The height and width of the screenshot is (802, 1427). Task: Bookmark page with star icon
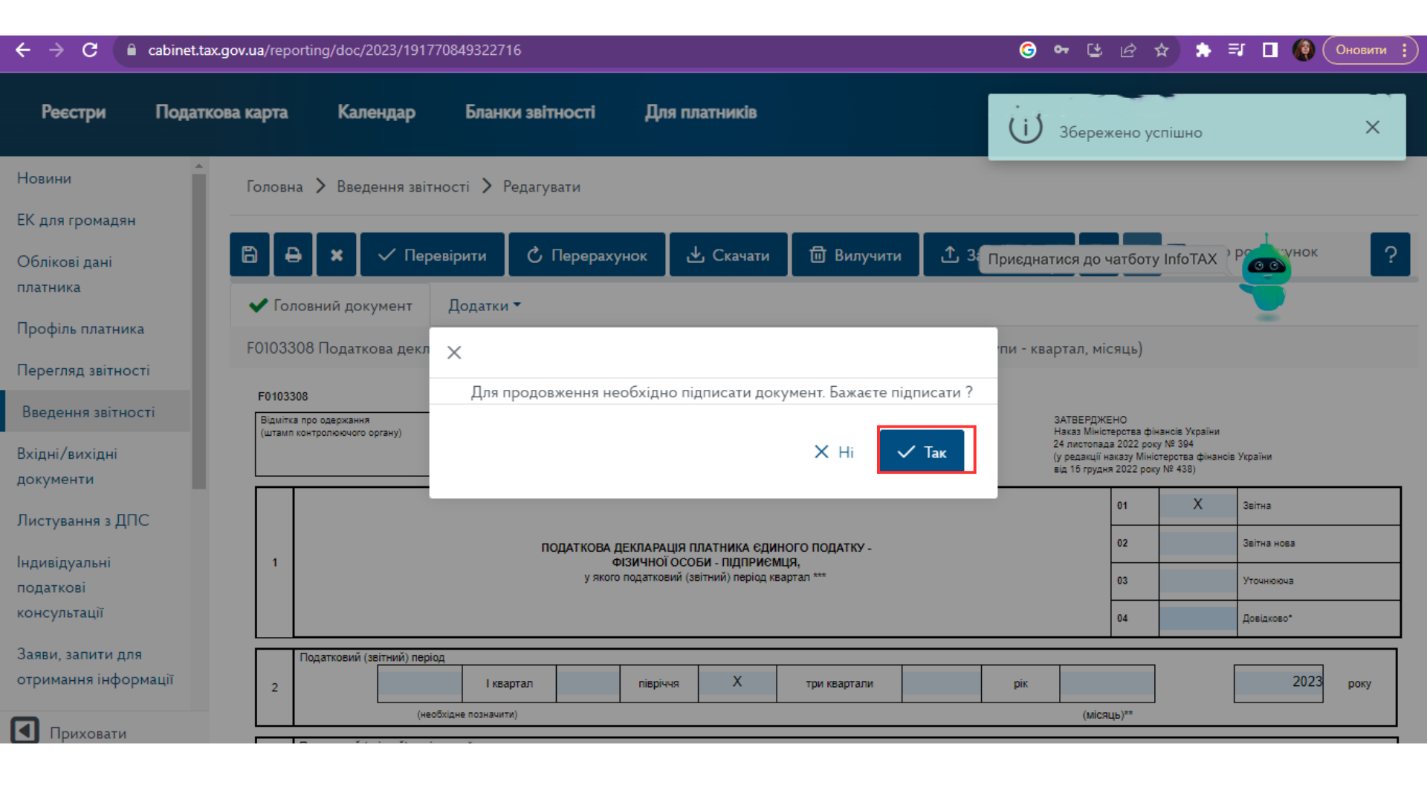pos(1161,50)
